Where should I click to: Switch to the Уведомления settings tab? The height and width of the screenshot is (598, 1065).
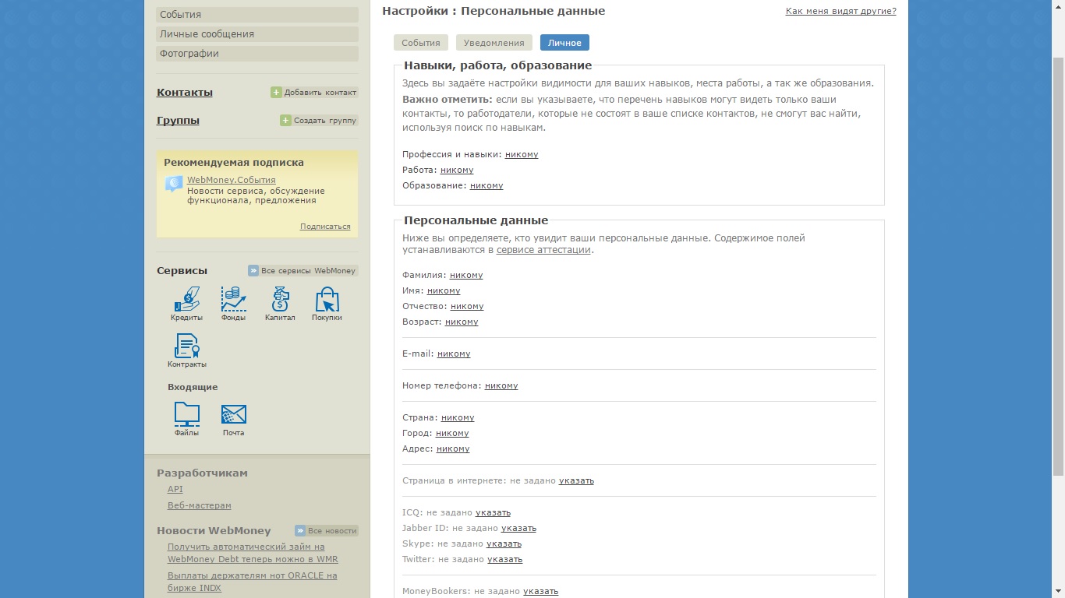click(x=494, y=43)
